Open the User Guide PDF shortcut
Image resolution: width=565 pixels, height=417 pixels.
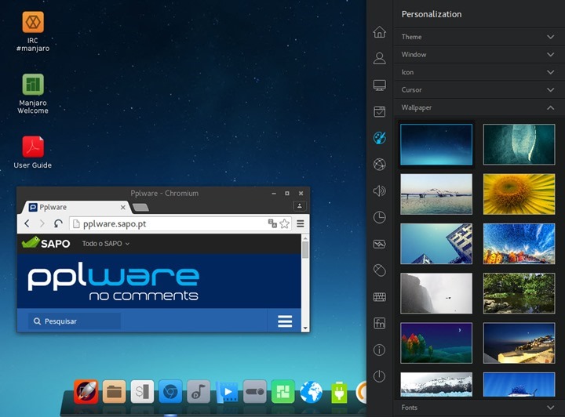click(x=33, y=153)
